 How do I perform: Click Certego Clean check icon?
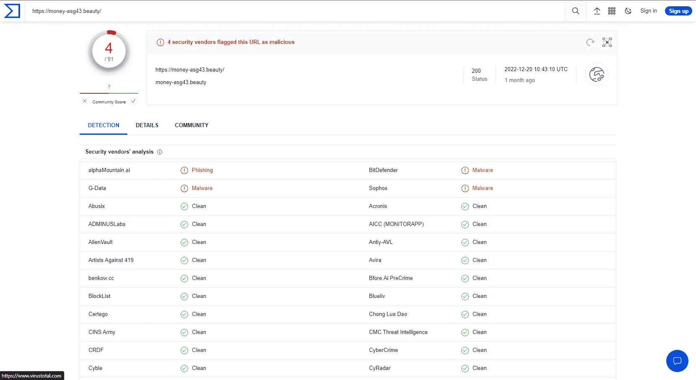coord(184,314)
